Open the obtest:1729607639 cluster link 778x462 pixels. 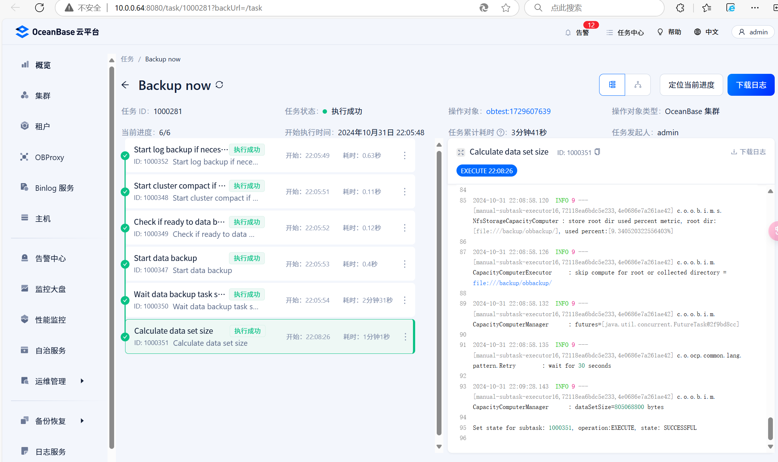[518, 111]
